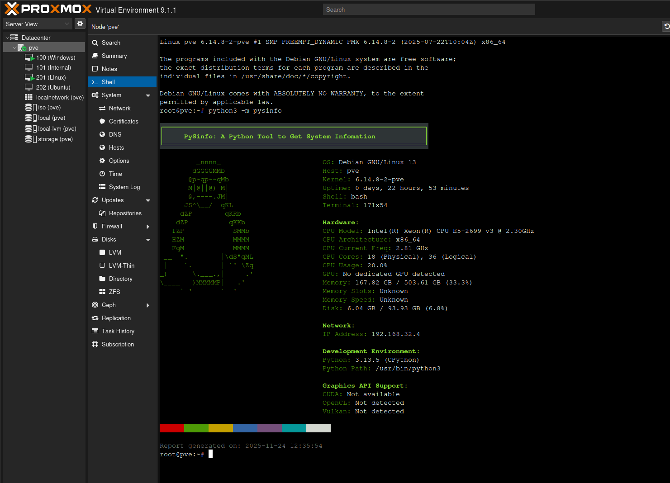The image size is (670, 483).
Task: Collapse the pve node in tree
Action: click(14, 47)
